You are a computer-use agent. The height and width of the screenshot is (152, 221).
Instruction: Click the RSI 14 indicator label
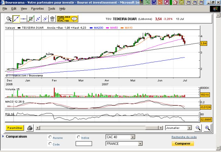10,114
